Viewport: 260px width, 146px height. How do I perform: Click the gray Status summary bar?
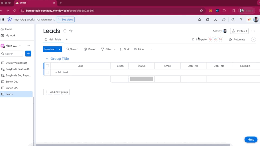coord(141,79)
